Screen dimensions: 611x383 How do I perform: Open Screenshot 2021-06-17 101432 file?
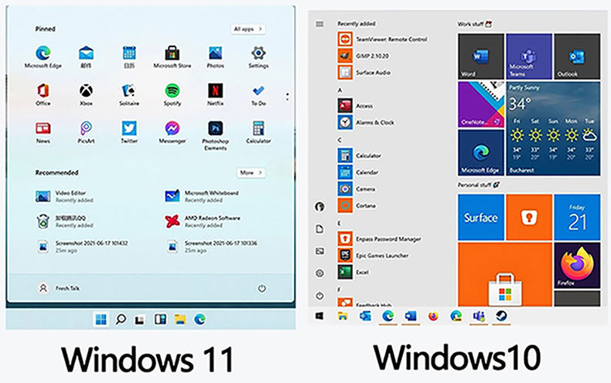[82, 246]
